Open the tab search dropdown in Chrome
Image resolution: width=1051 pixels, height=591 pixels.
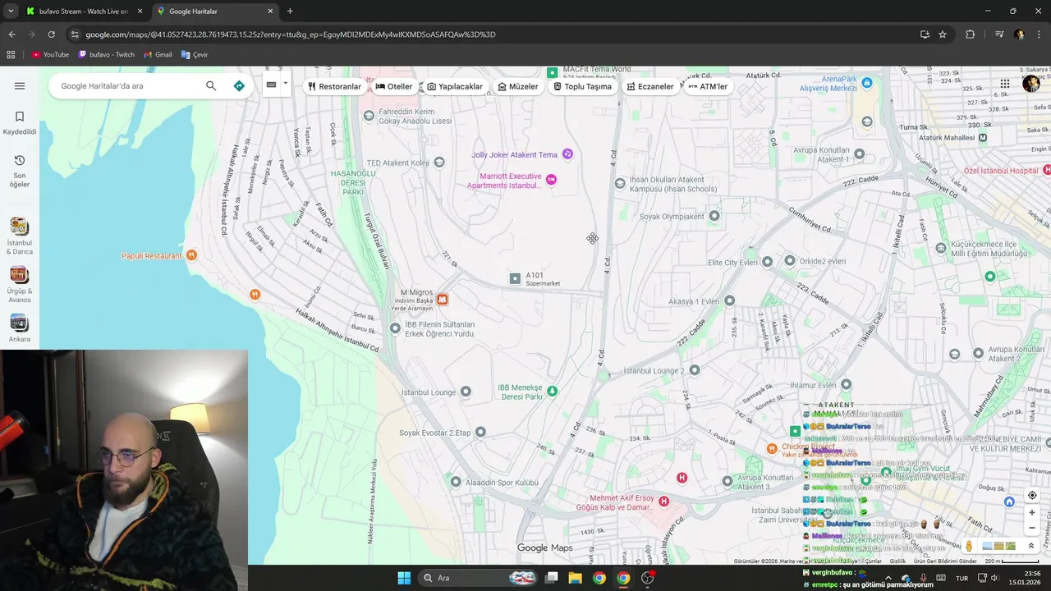[x=11, y=11]
